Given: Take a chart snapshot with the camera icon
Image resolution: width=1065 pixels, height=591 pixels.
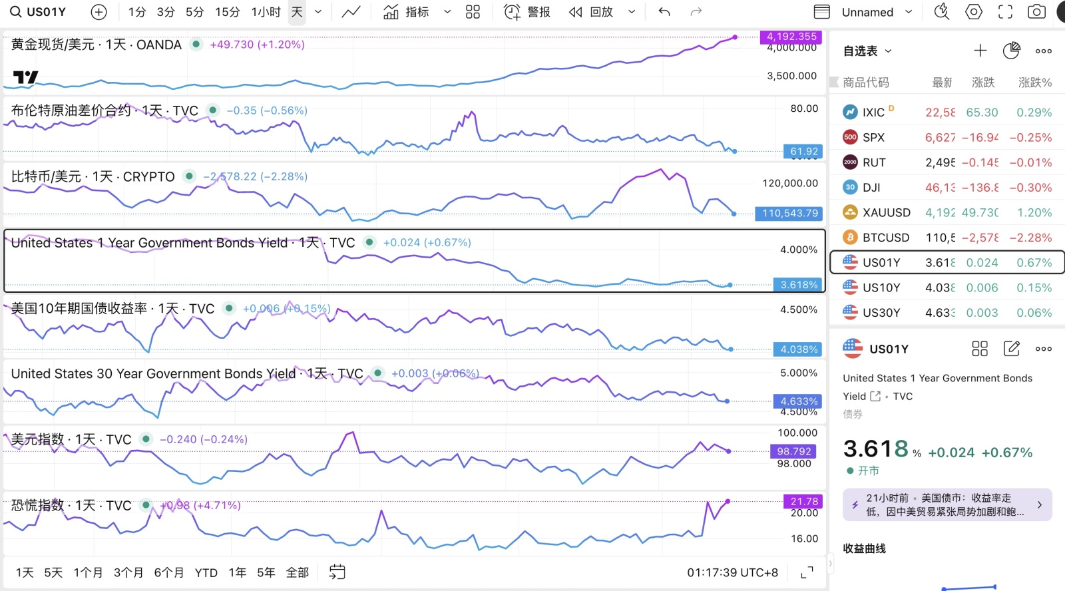Looking at the screenshot, I should click(x=1036, y=12).
